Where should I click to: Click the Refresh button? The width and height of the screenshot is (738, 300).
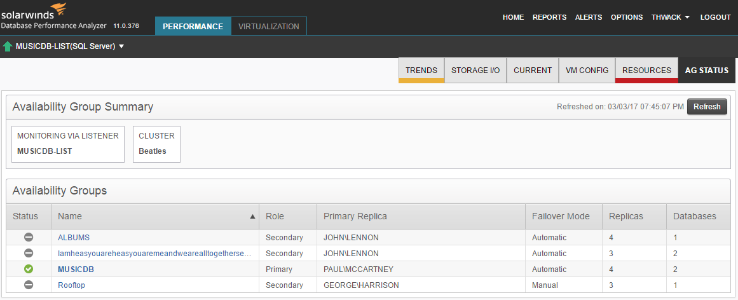click(x=707, y=106)
